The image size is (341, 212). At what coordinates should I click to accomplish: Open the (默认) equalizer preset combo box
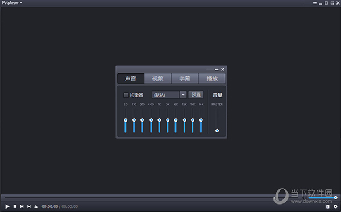point(169,95)
